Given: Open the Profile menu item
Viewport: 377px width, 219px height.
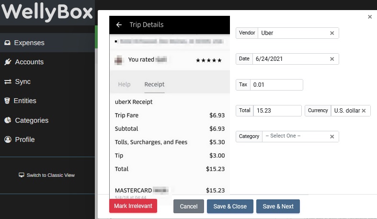Looking at the screenshot, I should click(x=47, y=139).
